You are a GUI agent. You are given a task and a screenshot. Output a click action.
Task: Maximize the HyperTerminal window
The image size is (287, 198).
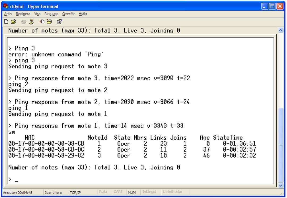point(272,6)
